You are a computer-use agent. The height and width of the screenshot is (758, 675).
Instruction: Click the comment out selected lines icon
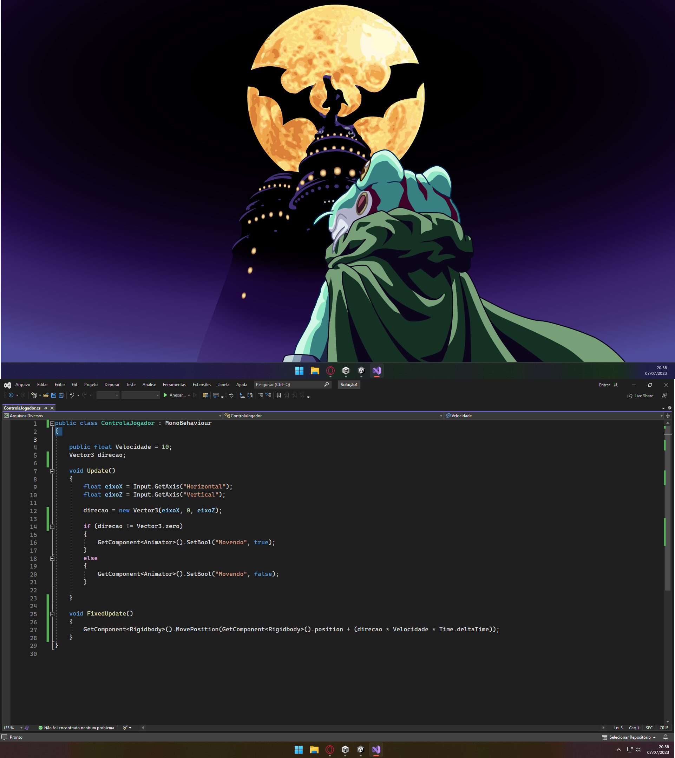tap(261, 395)
